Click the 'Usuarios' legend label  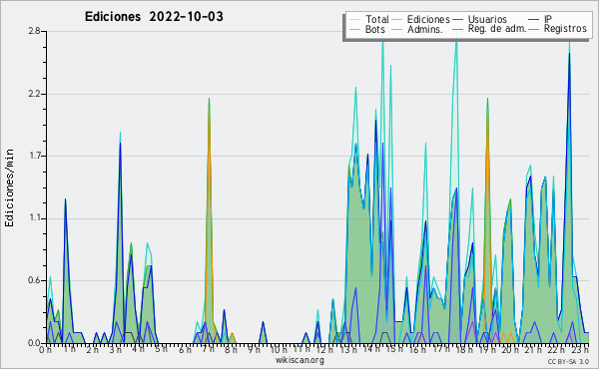tap(487, 19)
